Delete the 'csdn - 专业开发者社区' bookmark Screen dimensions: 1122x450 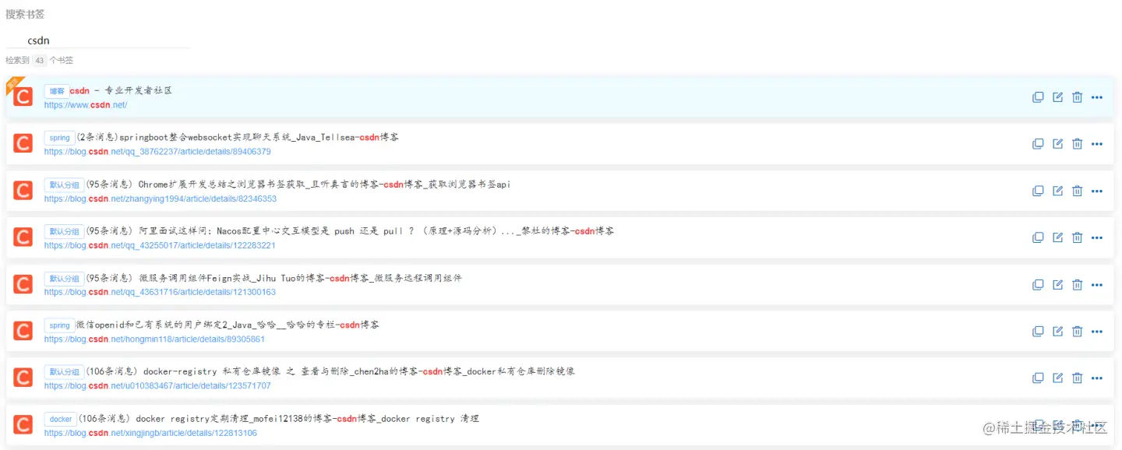(x=1077, y=97)
